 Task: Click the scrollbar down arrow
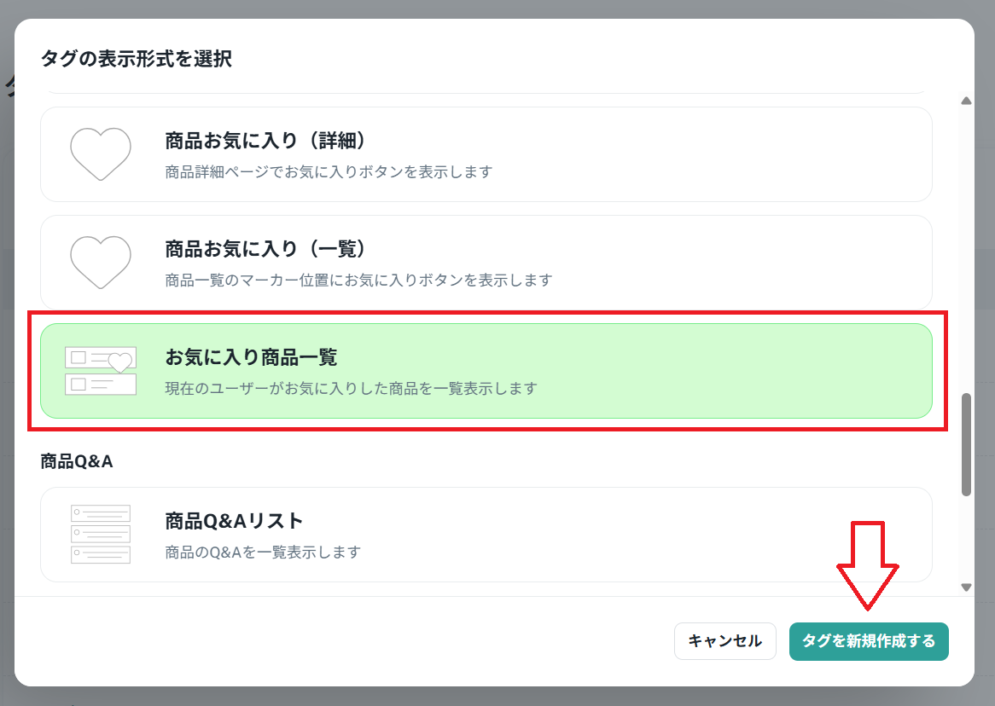coord(966,587)
